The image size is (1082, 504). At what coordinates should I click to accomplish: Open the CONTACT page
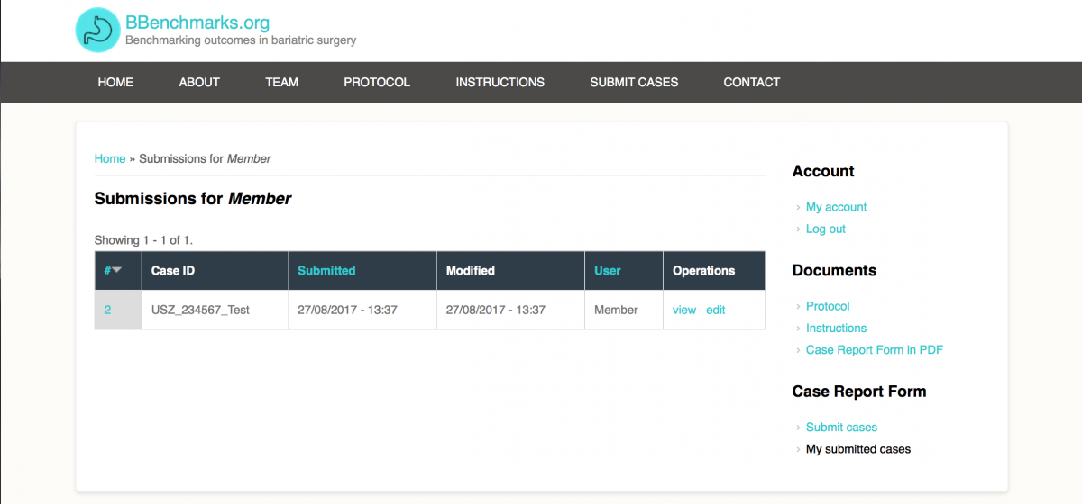(x=751, y=82)
